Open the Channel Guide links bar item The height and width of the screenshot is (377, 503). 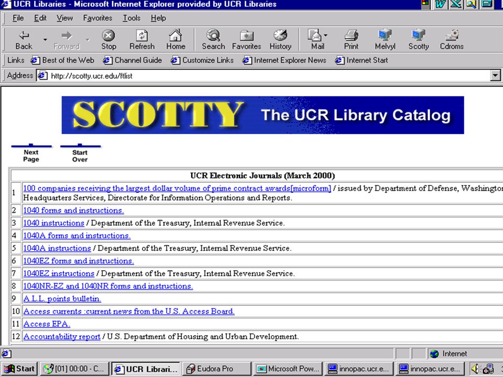(x=132, y=60)
